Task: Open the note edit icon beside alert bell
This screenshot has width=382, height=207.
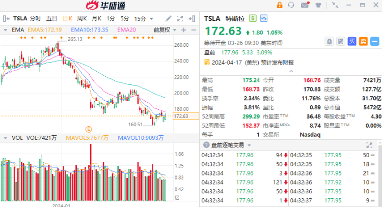Action: click(341, 41)
